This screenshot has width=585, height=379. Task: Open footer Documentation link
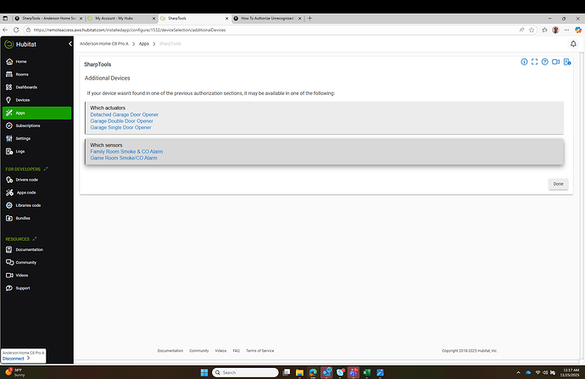click(170, 351)
